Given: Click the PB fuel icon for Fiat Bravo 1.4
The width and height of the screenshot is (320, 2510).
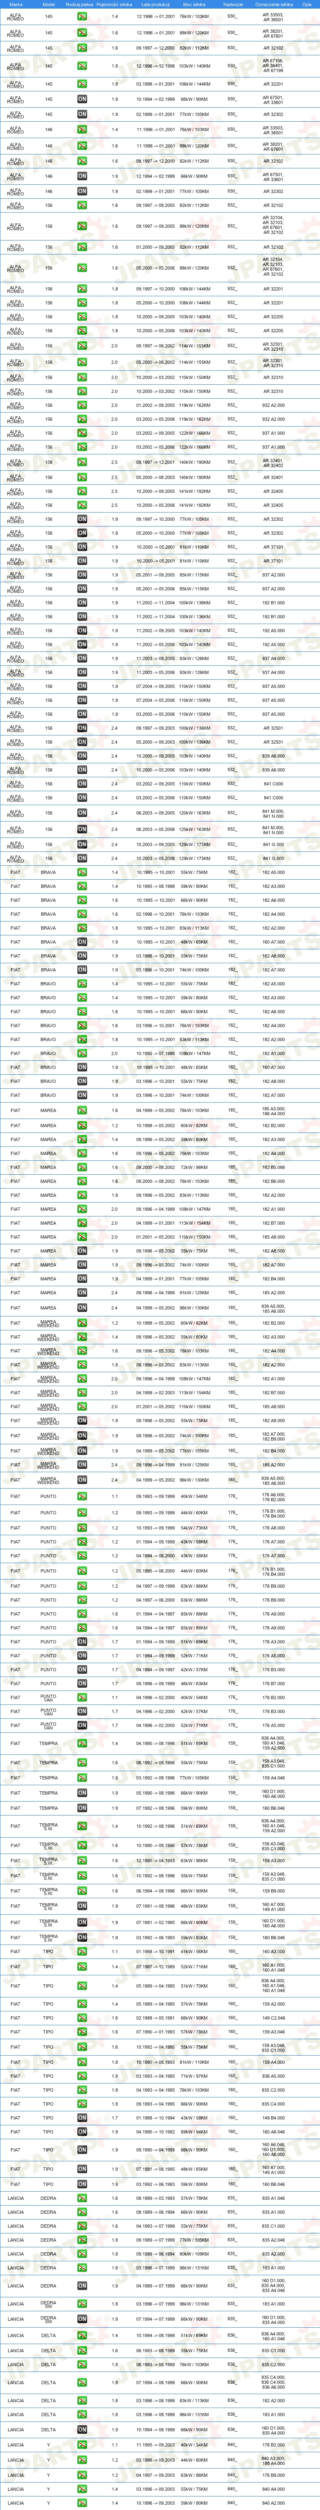Looking at the screenshot, I should tap(82, 983).
